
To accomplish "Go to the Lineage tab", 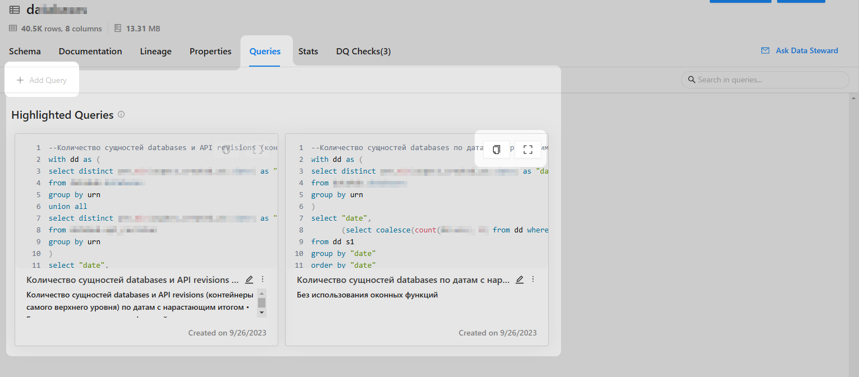I will pos(155,52).
